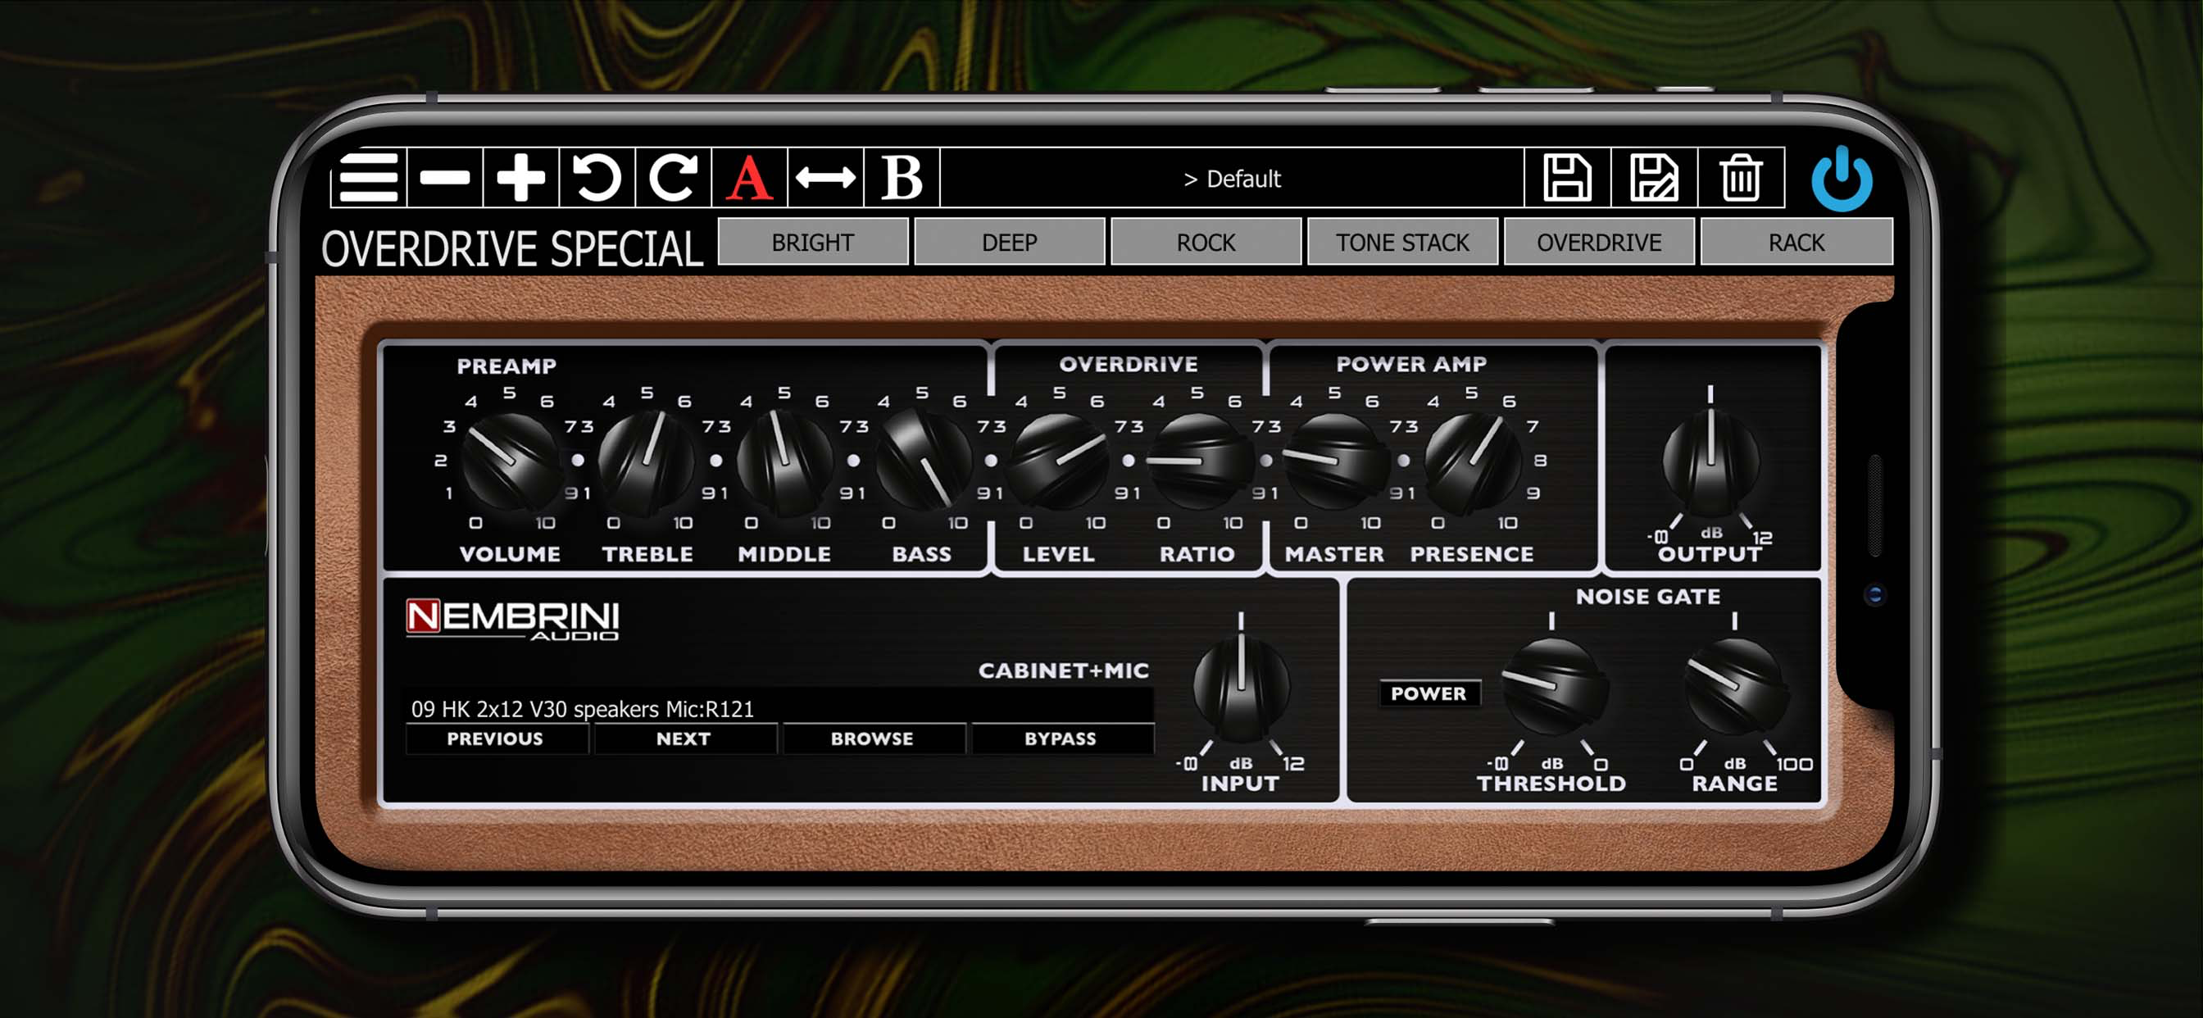Toggle the OVERDRIVE switch
This screenshot has height=1018, width=2203.
tap(1599, 242)
